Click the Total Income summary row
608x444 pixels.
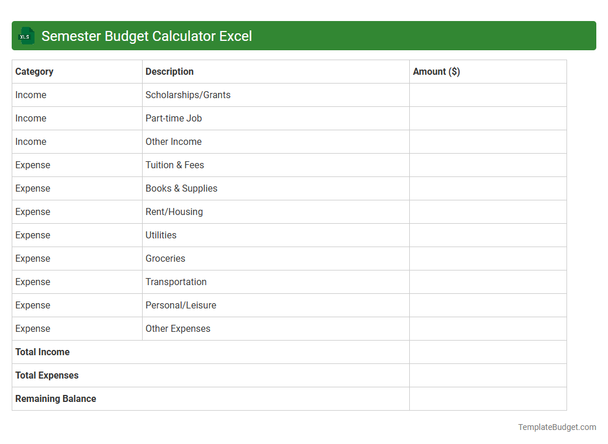tap(42, 352)
